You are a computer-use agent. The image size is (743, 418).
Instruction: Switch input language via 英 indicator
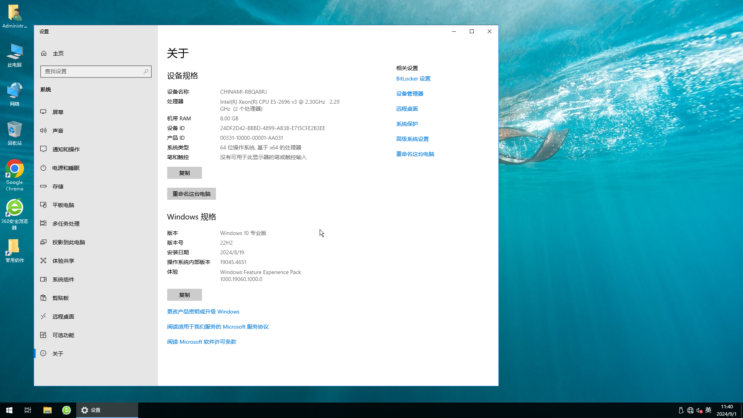(708, 410)
